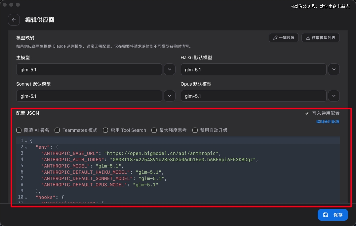Toggle the 写入通用配置 checkmark
Image resolution: width=356 pixels, height=226 pixels.
[x=307, y=113]
